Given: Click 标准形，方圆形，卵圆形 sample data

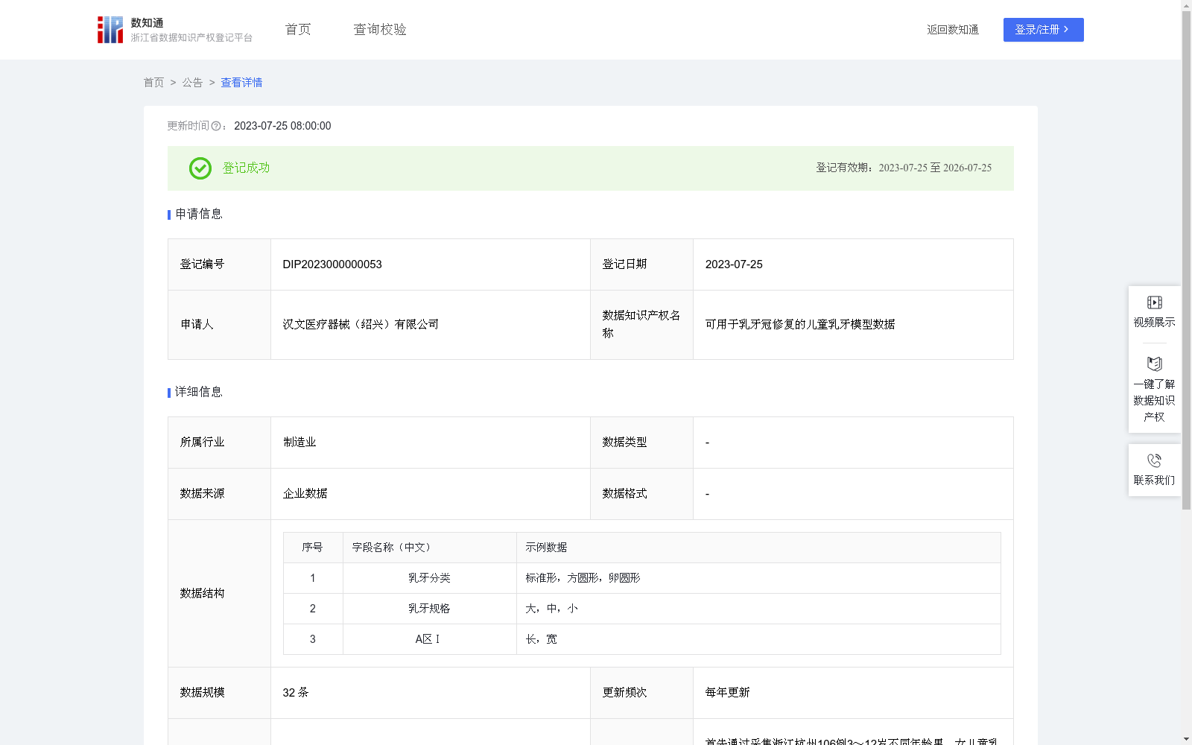Looking at the screenshot, I should click(583, 578).
